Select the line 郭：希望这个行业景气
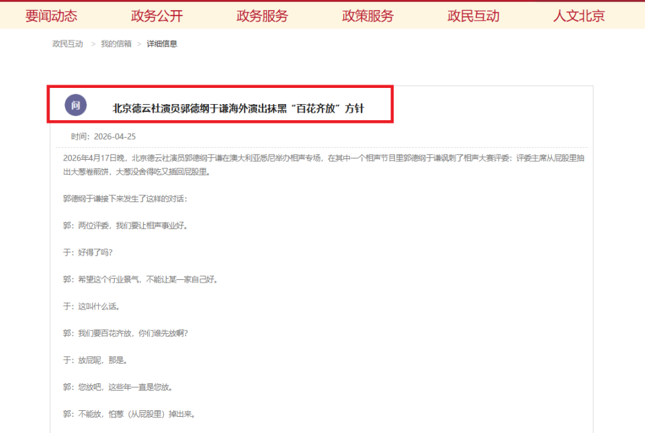Viewport: 645px width, 433px height. [140, 279]
